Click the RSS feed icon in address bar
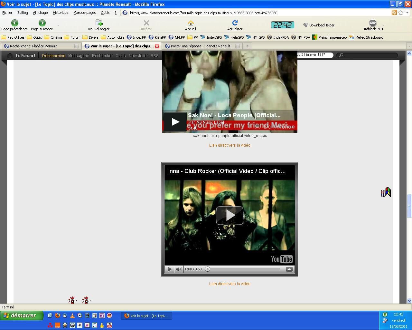 394,13
